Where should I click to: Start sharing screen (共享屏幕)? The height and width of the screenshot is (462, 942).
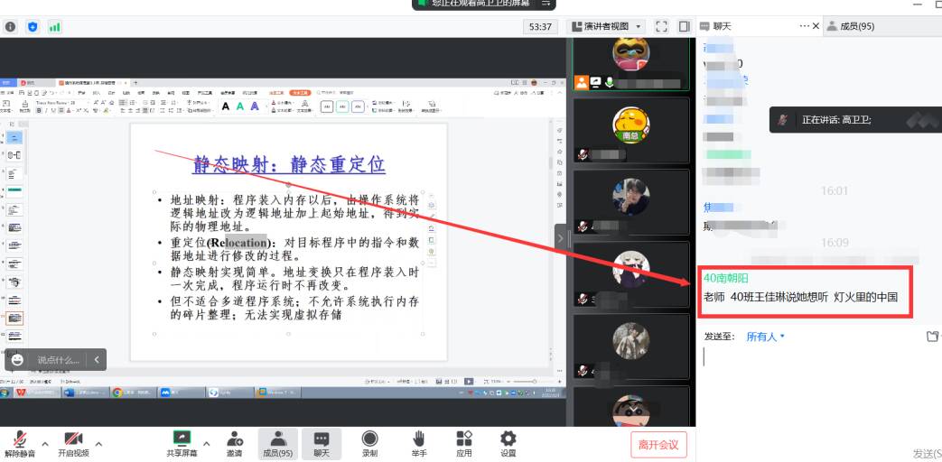click(x=182, y=445)
